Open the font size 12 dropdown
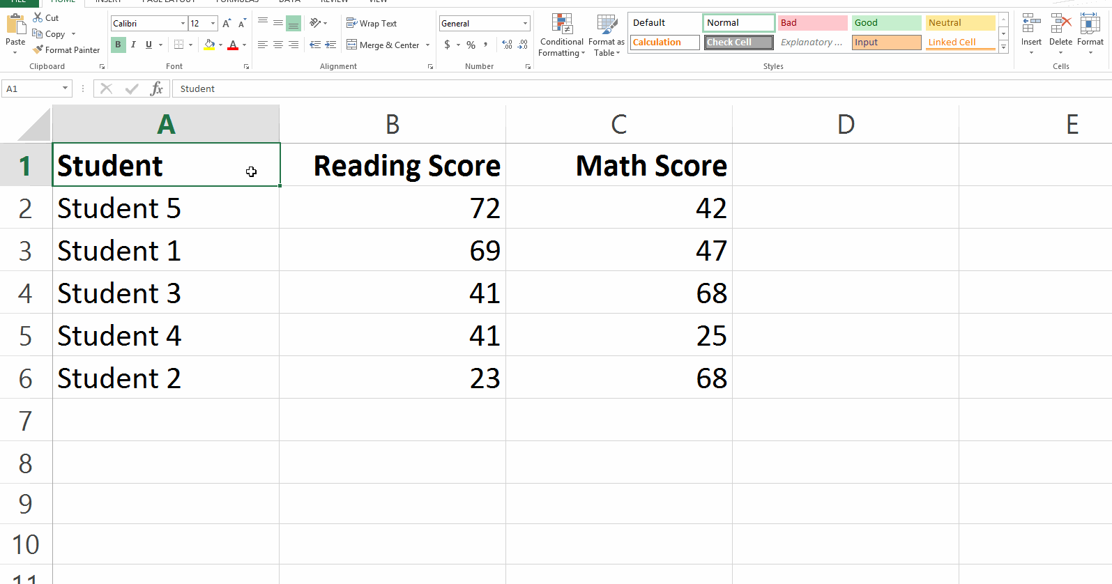This screenshot has width=1112, height=584. [213, 23]
